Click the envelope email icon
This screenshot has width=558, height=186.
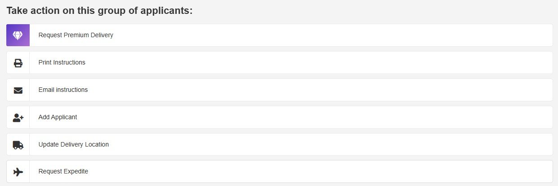point(18,90)
